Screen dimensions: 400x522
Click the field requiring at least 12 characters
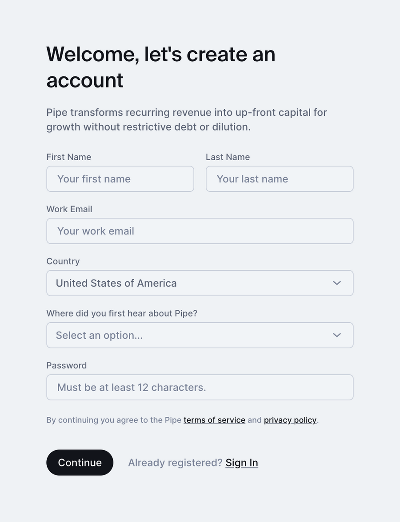[x=200, y=387]
